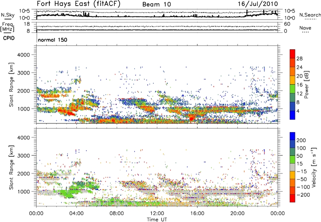321x222 pixels.
Task: Click the 'N.Search' legend label
Action: [310, 15]
